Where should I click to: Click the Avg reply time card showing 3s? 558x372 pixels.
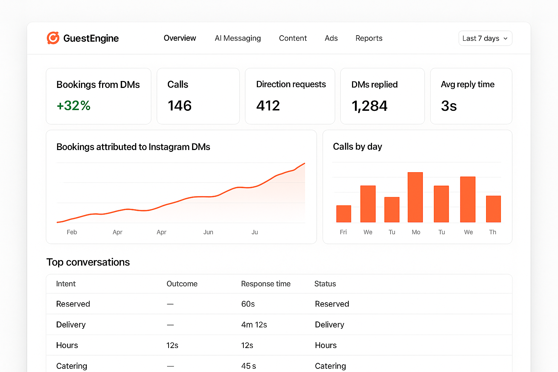point(471,96)
